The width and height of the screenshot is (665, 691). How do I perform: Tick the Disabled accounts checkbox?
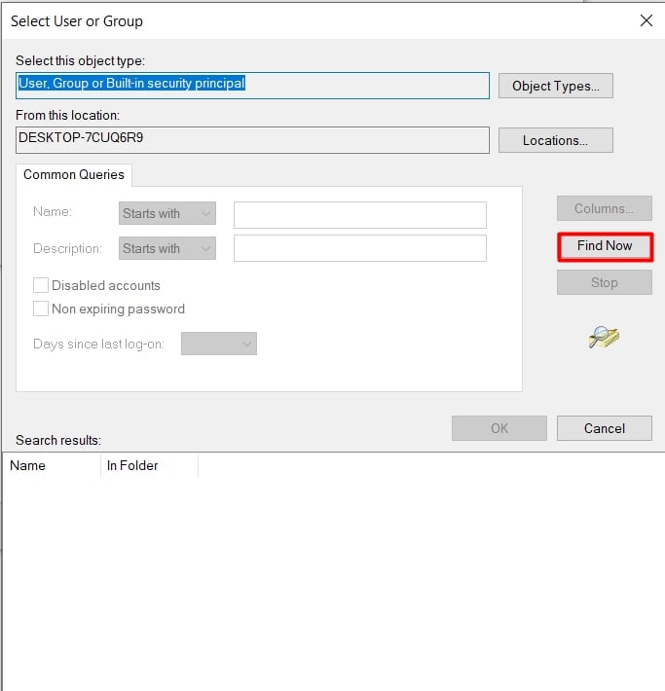(41, 285)
